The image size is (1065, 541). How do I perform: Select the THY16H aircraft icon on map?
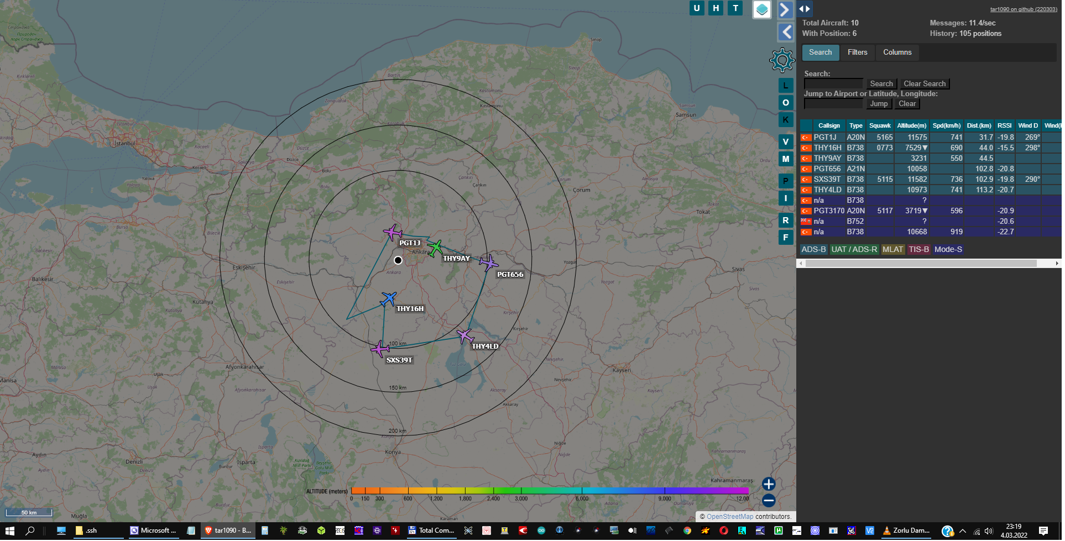388,300
